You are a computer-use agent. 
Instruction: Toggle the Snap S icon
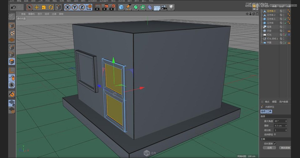12,85
